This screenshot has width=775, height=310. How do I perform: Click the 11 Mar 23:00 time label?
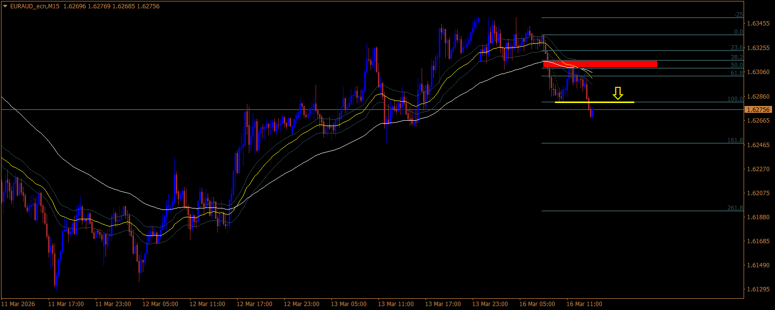click(113, 304)
